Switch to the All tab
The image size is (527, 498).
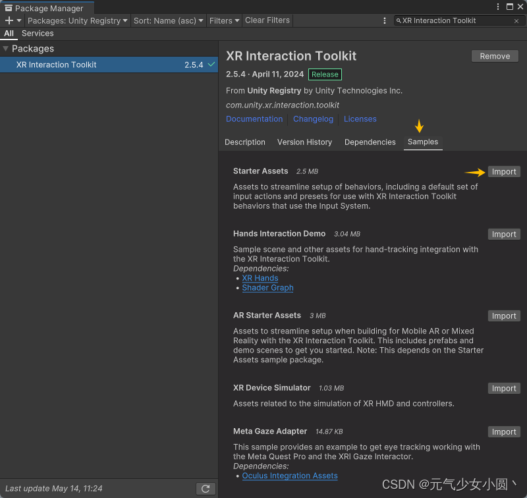(9, 34)
